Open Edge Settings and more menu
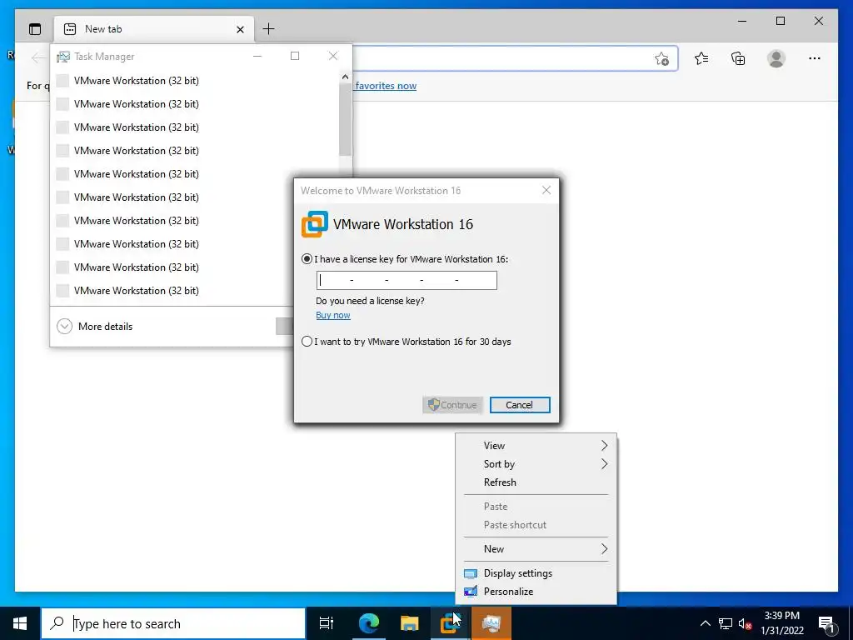853x640 pixels. click(x=815, y=58)
